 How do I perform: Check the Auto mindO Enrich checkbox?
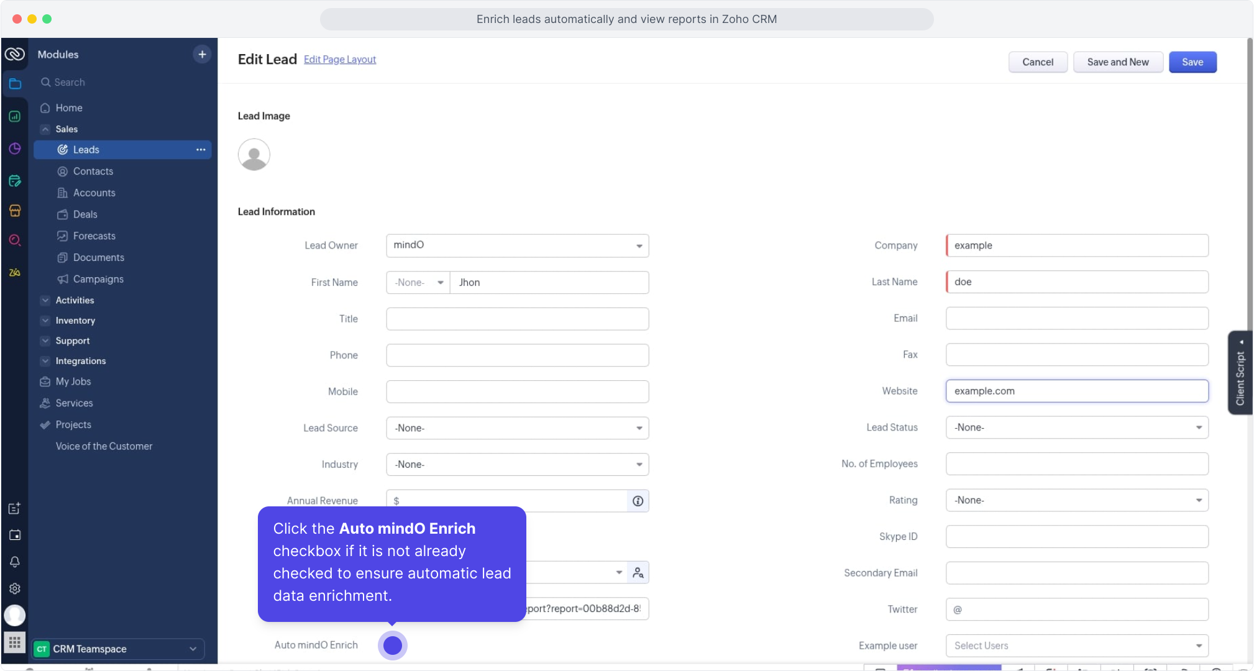coord(392,646)
